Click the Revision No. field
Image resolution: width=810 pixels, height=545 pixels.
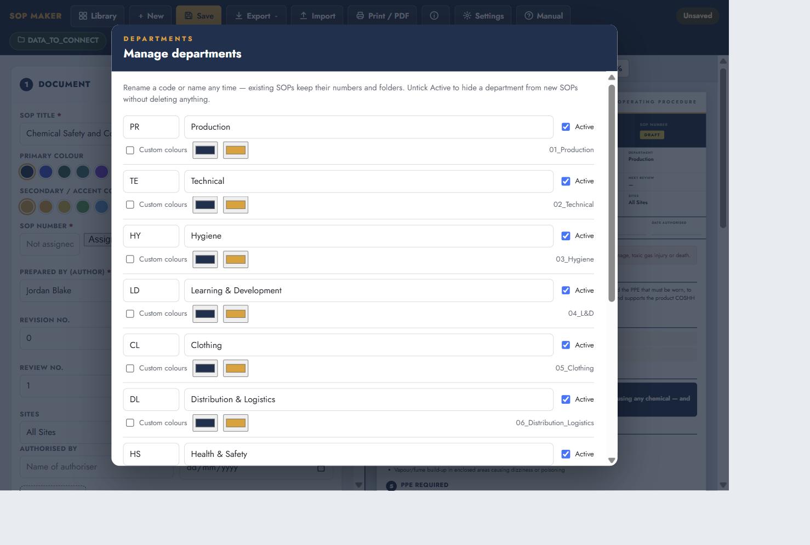click(x=66, y=338)
